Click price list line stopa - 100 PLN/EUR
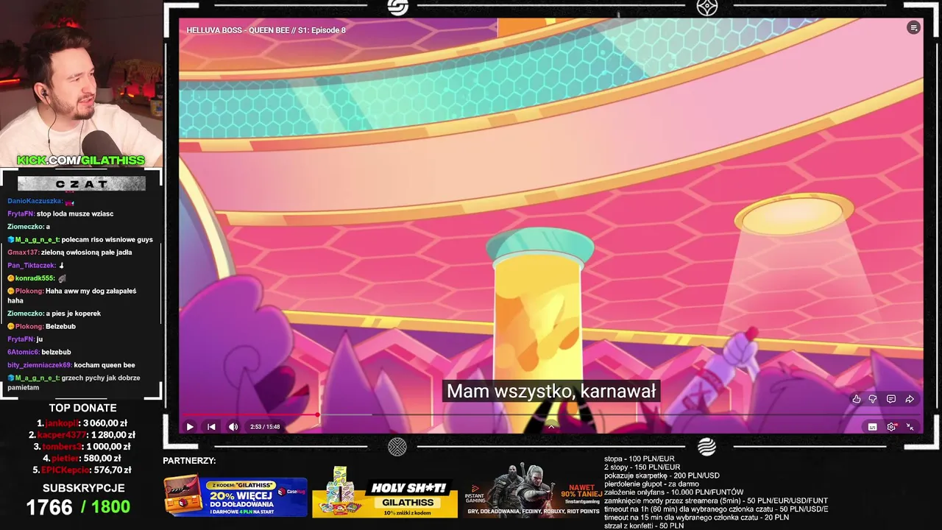Image resolution: width=942 pixels, height=530 pixels. [640, 459]
